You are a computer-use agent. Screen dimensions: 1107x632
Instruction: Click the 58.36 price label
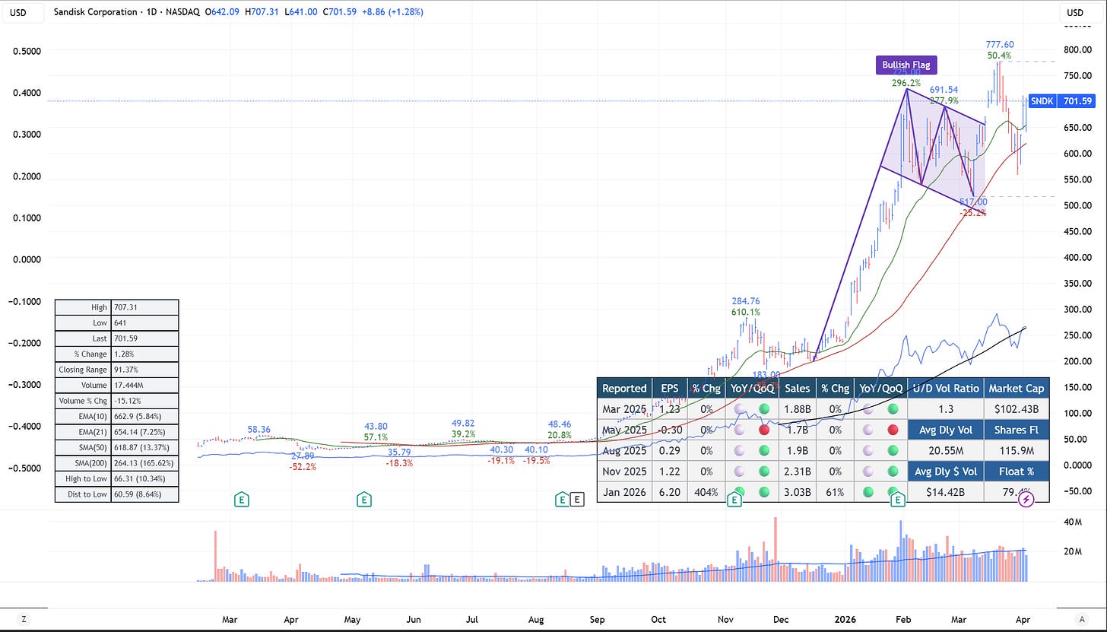pyautogui.click(x=260, y=430)
